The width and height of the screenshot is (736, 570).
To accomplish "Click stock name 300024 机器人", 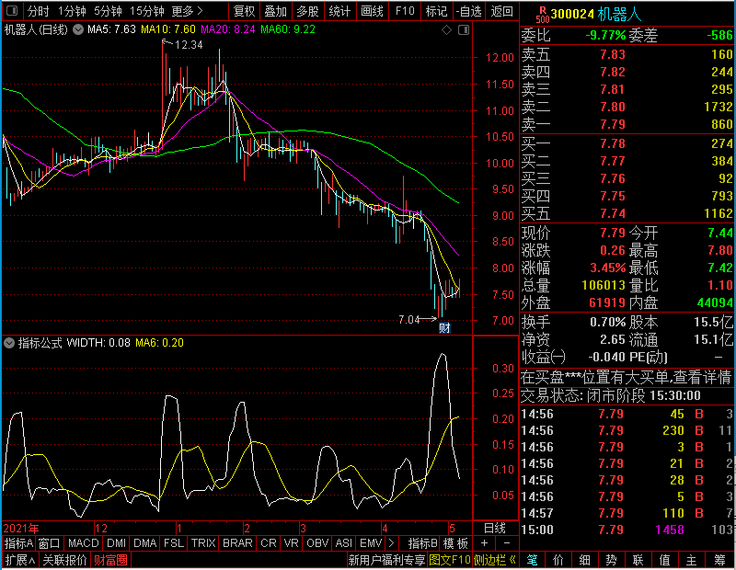I will point(595,15).
